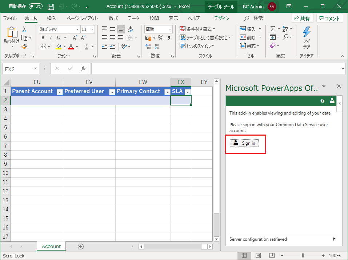This screenshot has height=260, width=348.
Task: Open PowerApps add-in settings gear
Action: pos(322,101)
